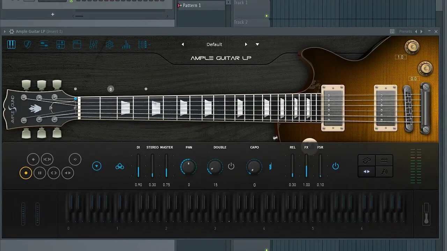The height and width of the screenshot is (251, 447).
Task: Expand the plugin window menu arrow
Action: [5, 31]
